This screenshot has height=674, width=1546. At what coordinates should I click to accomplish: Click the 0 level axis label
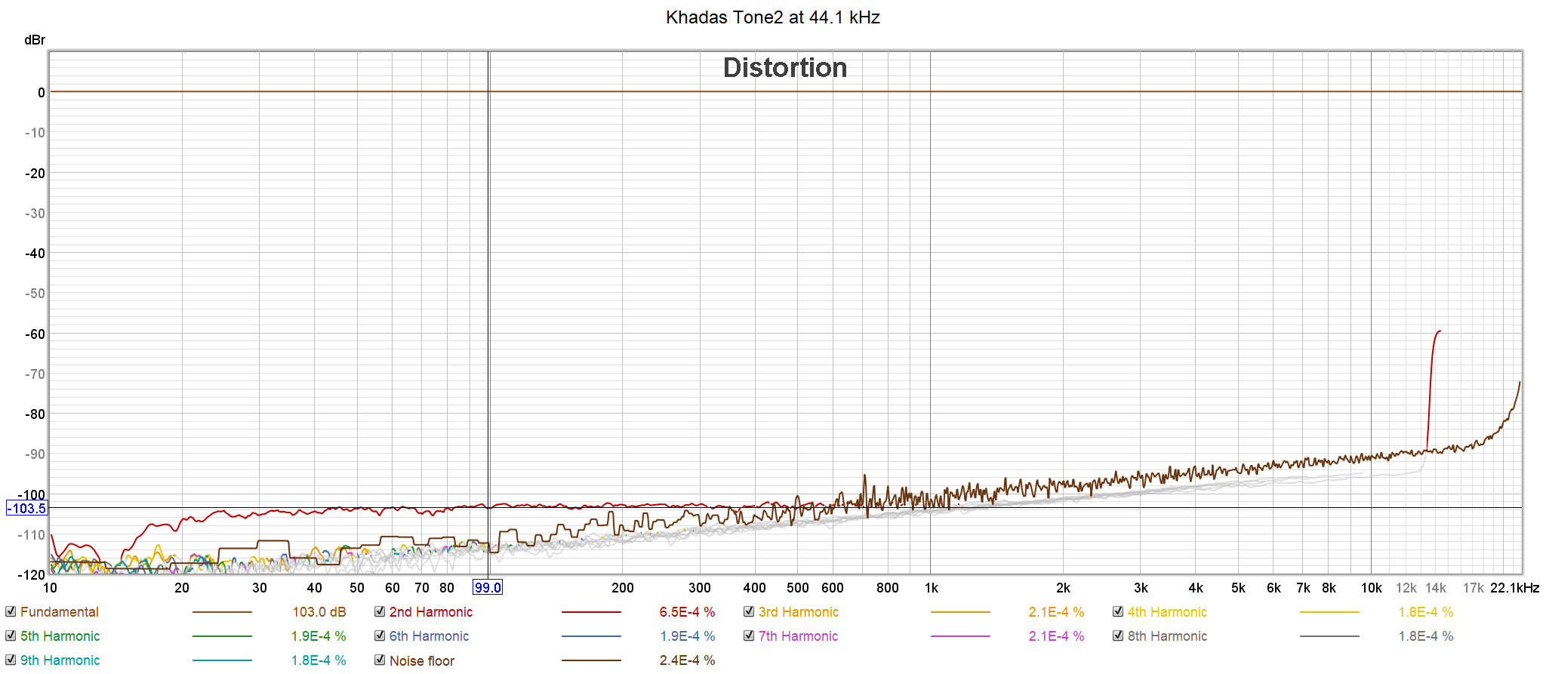pyautogui.click(x=42, y=93)
